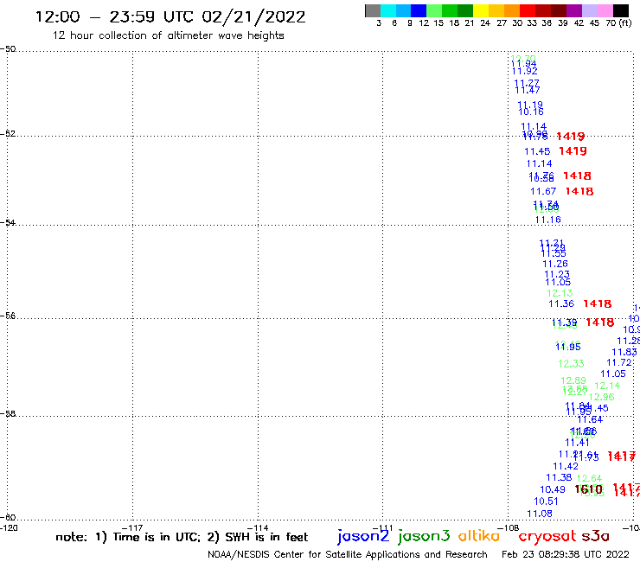640x562 pixels.
Task: Click the 11.08 wave height value
Action: coord(540,514)
